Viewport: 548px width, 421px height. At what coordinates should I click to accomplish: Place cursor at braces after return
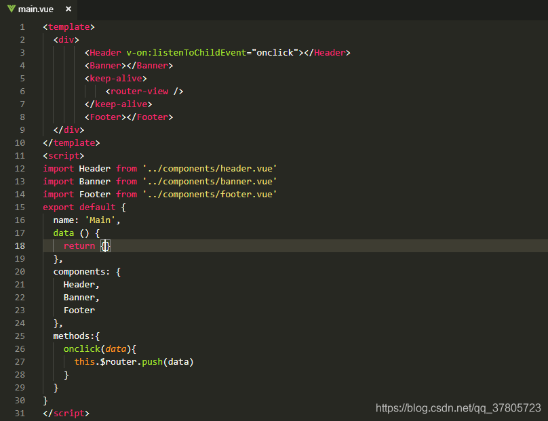pos(106,246)
